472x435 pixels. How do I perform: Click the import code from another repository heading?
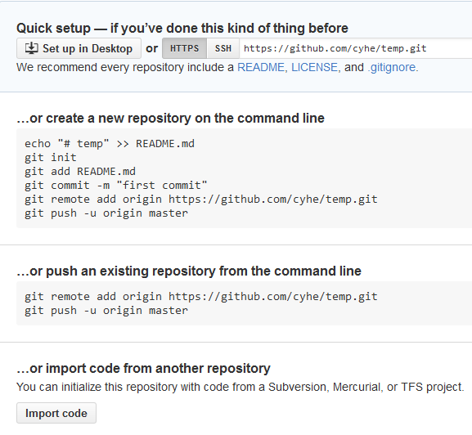tap(144, 369)
